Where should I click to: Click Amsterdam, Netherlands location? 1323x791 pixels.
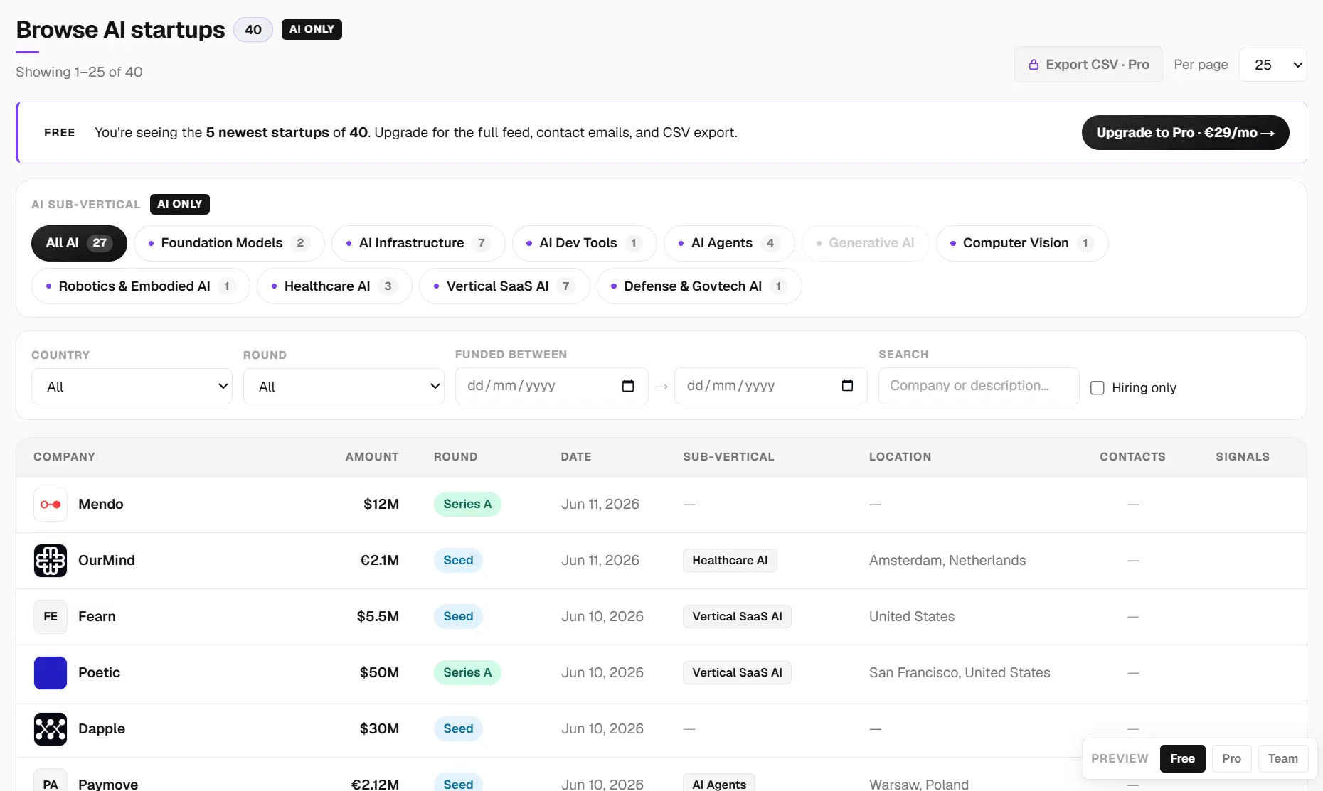[947, 561]
